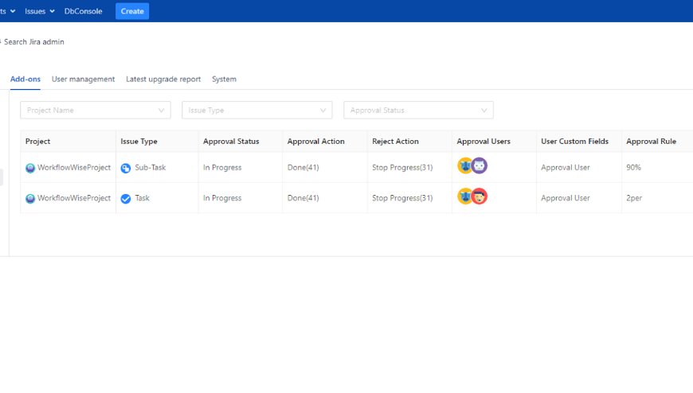This screenshot has height=393, width=693.
Task: Click Approval User in Sub-Task row
Action: point(566,167)
